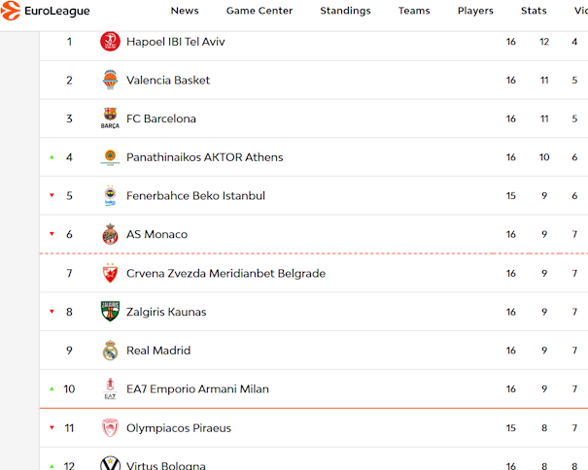Click the Real Madrid team name

pyautogui.click(x=158, y=351)
